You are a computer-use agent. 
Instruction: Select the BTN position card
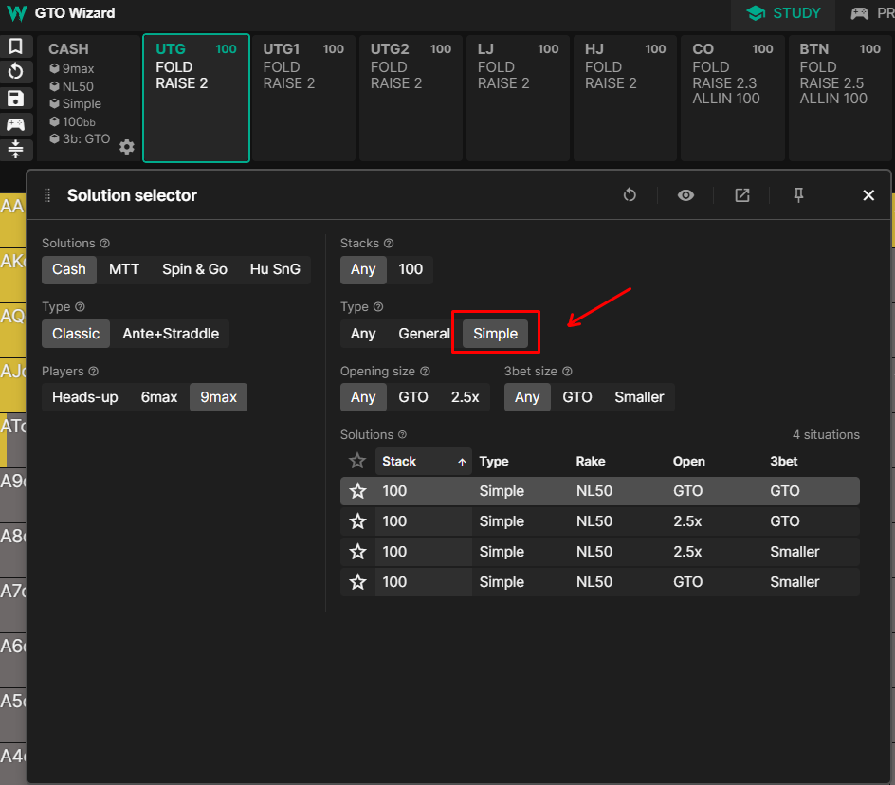tap(840, 99)
